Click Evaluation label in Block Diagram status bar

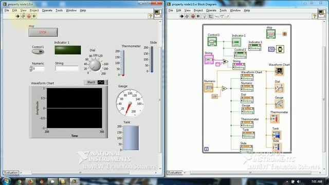[175, 173]
